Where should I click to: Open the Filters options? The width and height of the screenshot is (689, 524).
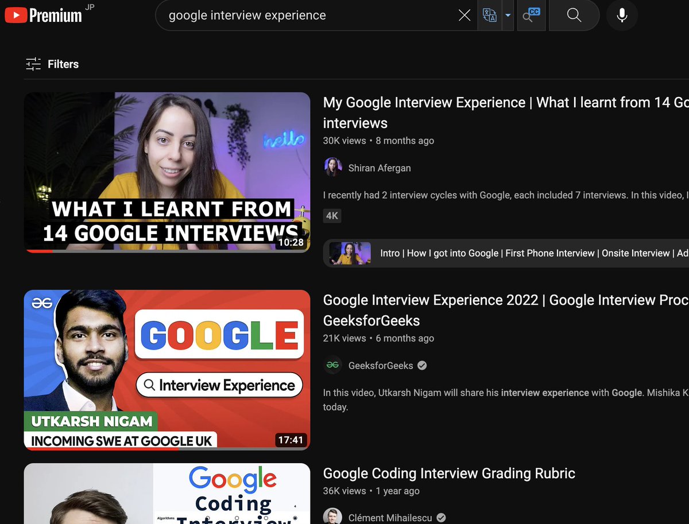coord(52,64)
